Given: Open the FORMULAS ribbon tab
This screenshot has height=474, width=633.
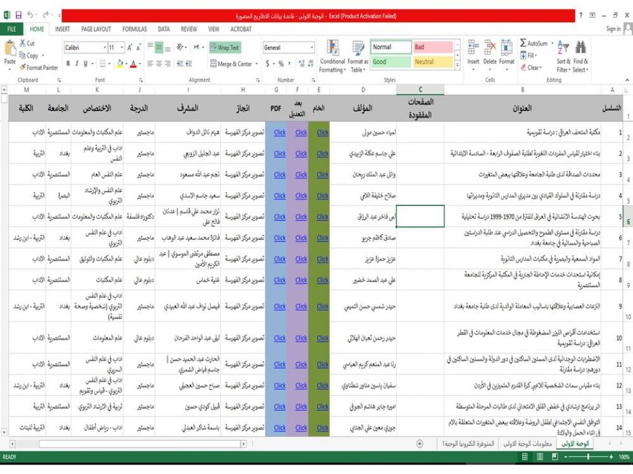Looking at the screenshot, I should 134,29.
